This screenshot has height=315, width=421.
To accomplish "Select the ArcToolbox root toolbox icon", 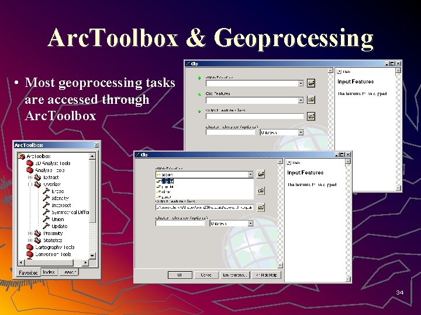I will pos(22,156).
